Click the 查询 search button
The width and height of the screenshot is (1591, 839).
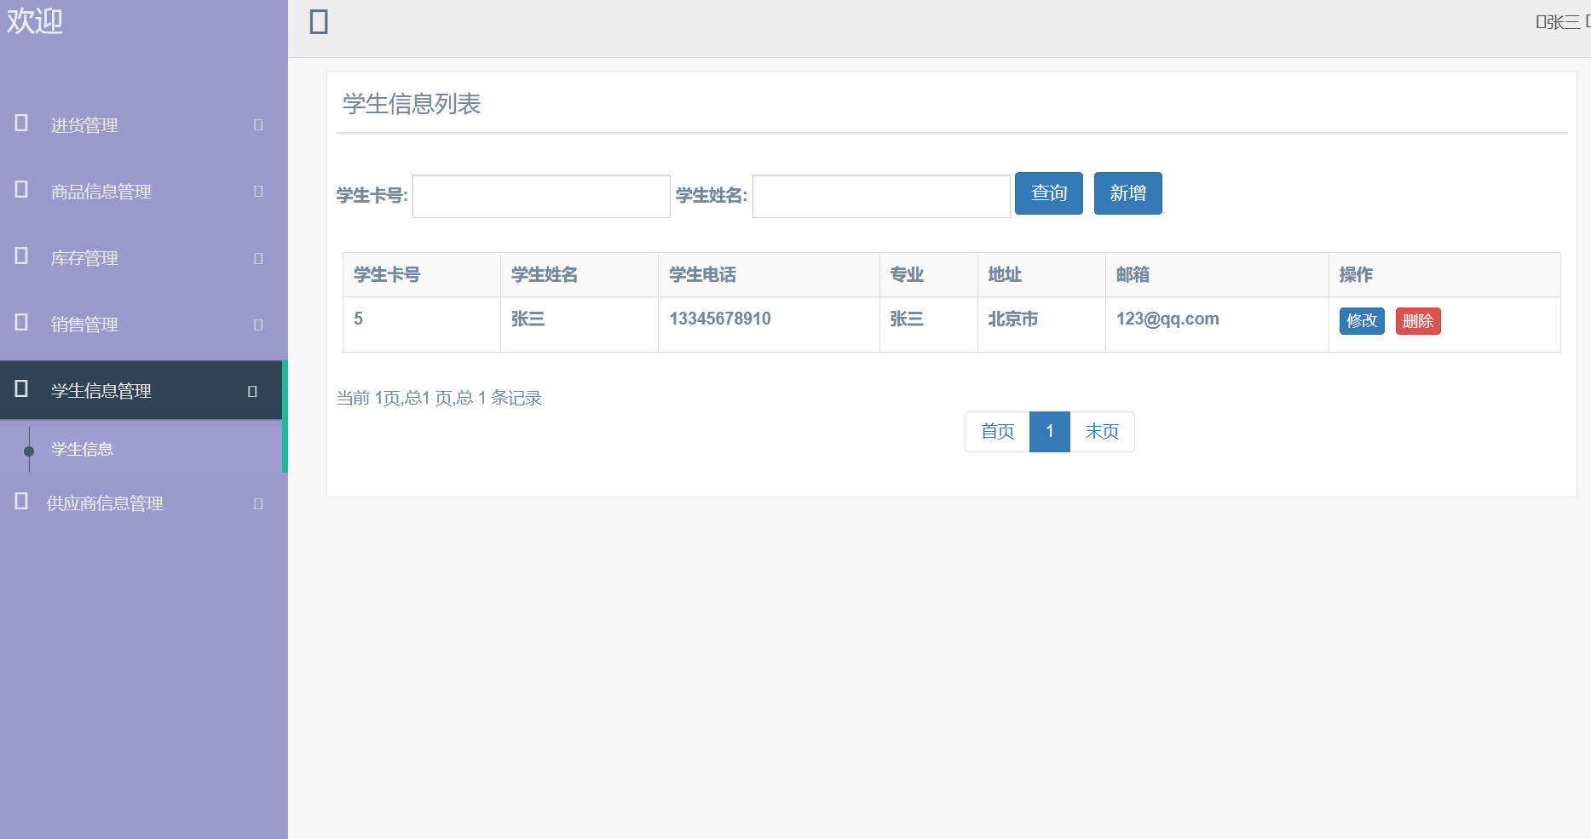[x=1049, y=193]
